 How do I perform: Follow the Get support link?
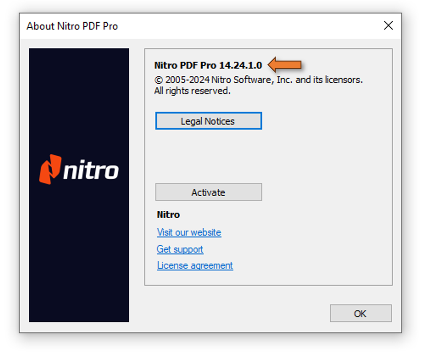click(180, 249)
